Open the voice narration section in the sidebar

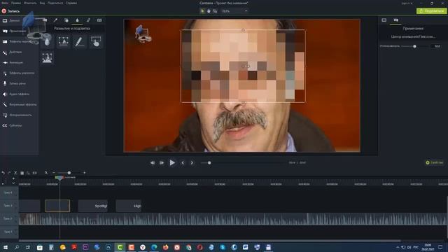tap(14, 83)
